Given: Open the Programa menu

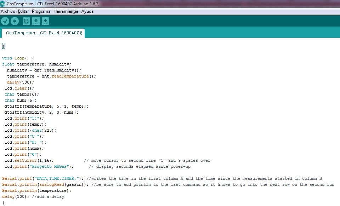Looking at the screenshot, I should 41,11.
